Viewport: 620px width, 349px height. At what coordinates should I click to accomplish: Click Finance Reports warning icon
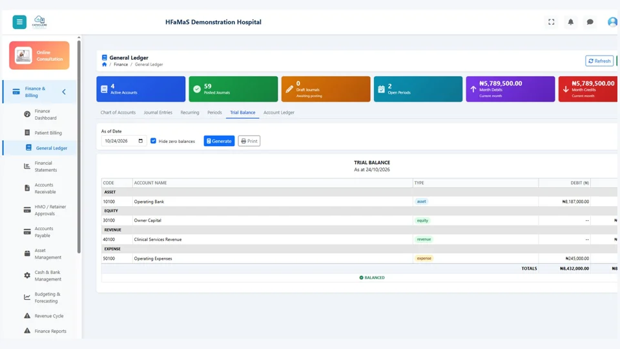coord(27,331)
